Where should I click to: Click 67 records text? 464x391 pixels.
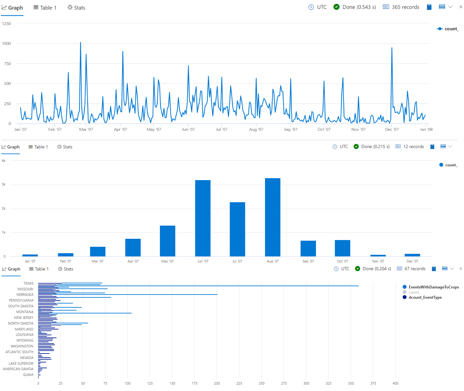pyautogui.click(x=415, y=269)
